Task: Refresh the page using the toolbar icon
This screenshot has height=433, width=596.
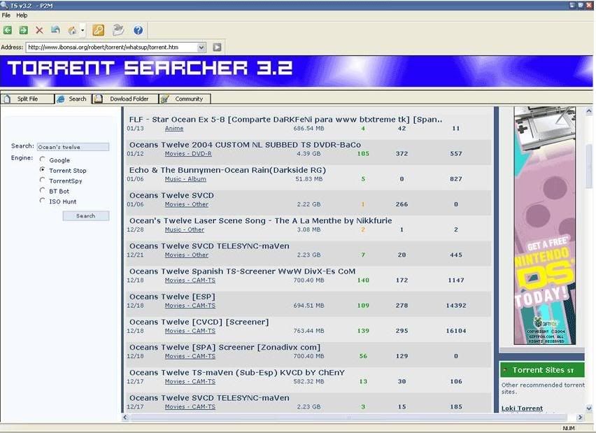Action: (55, 30)
